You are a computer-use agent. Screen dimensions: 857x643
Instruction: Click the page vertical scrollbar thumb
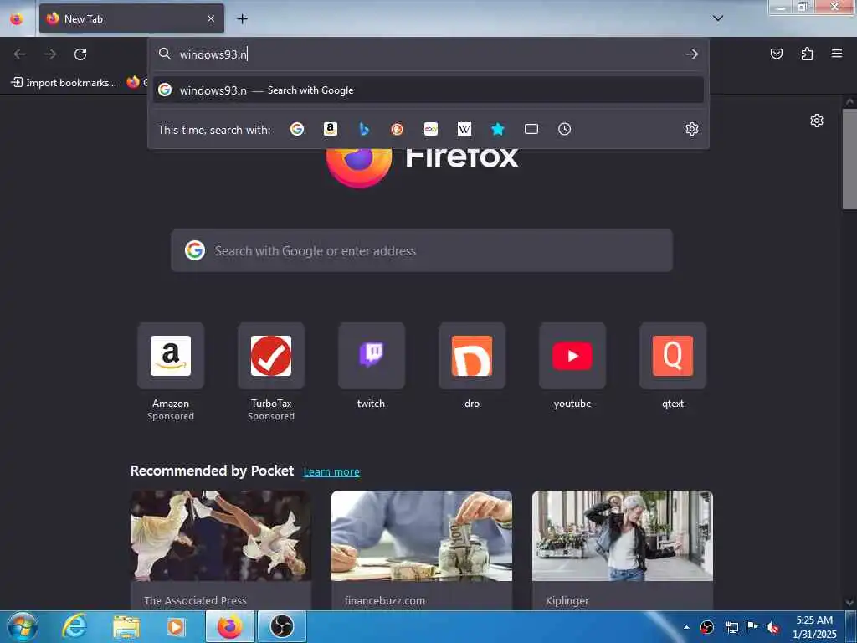(849, 158)
